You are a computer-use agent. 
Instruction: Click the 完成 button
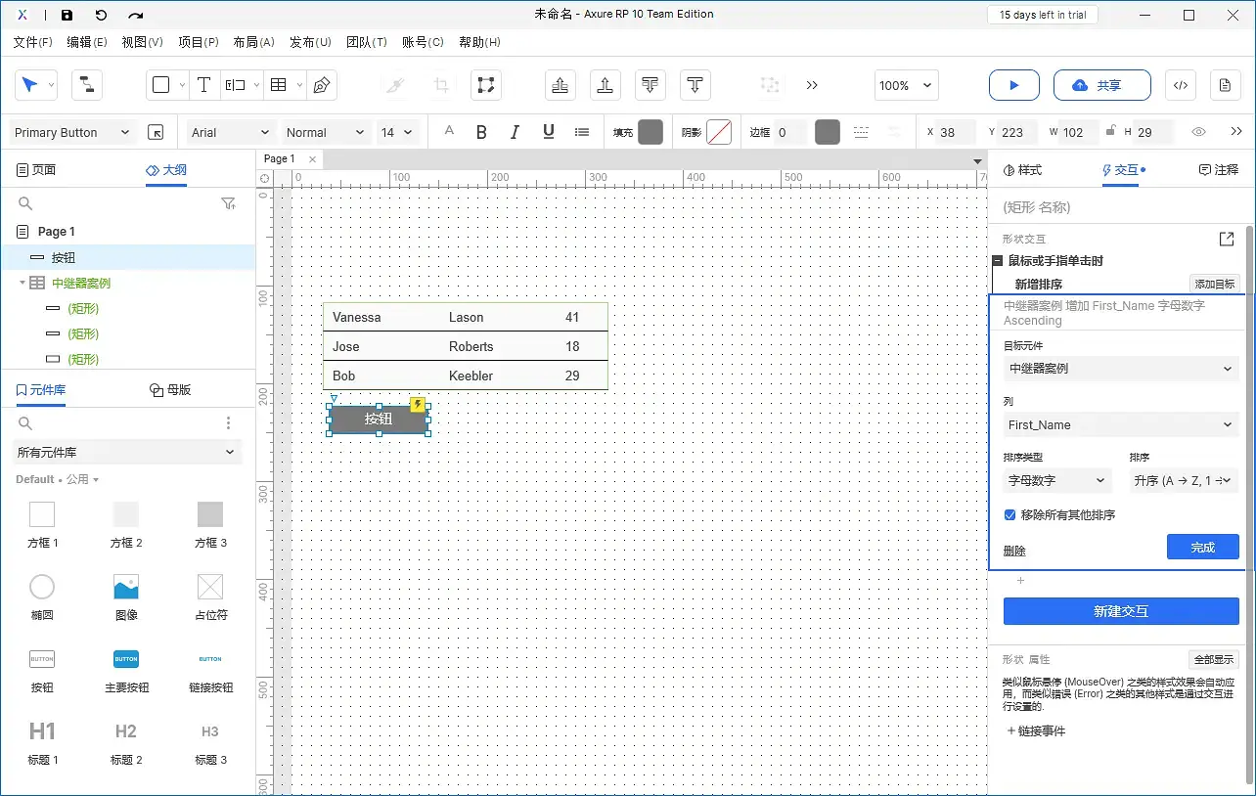tap(1202, 547)
